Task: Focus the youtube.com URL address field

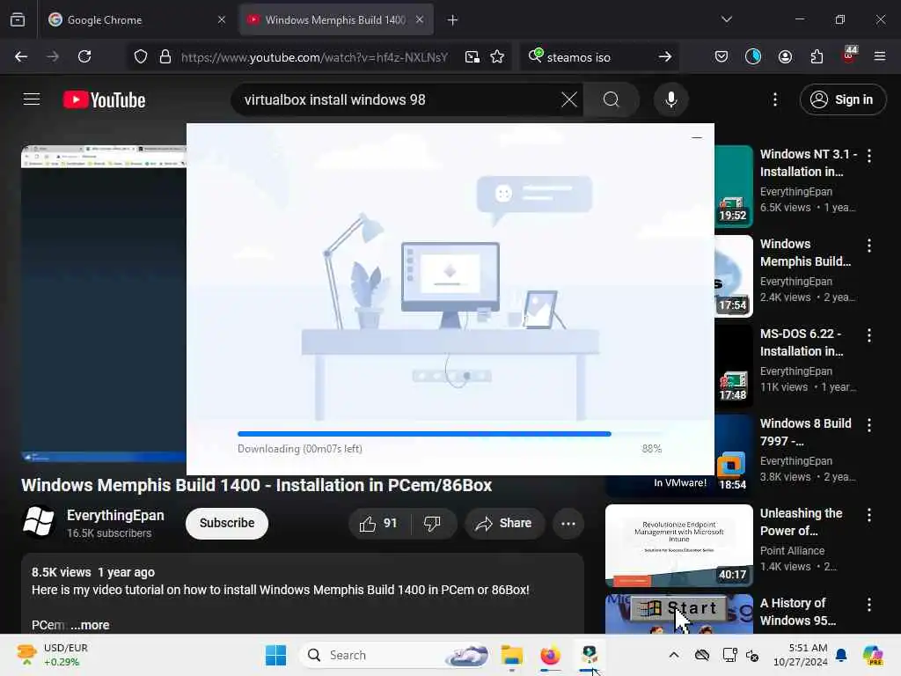Action: (314, 57)
